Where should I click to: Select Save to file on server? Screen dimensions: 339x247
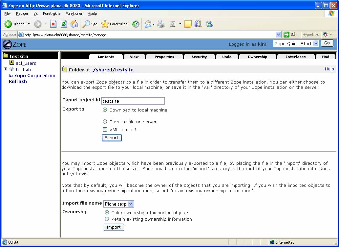point(105,122)
